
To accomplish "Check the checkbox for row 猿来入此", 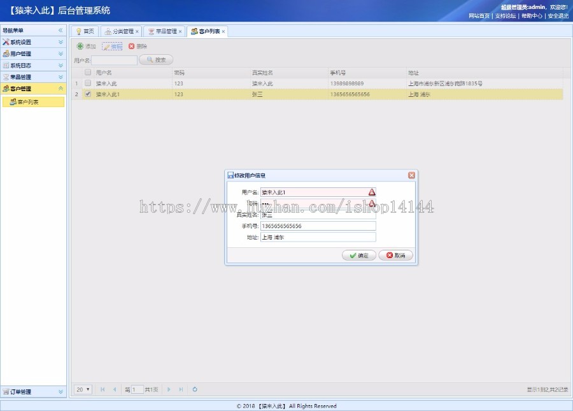I will pos(88,83).
